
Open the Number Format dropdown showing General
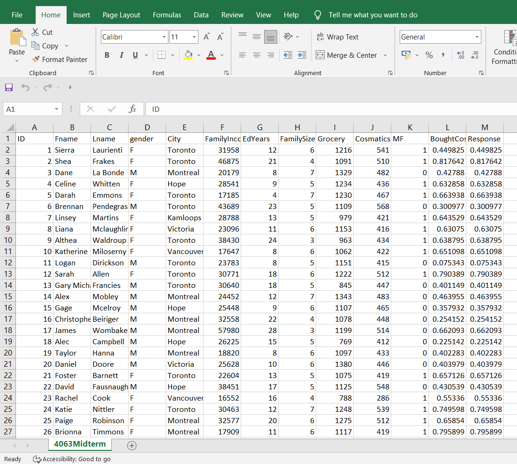[x=477, y=37]
